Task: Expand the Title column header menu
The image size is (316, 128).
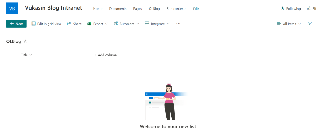Action: click(27, 55)
